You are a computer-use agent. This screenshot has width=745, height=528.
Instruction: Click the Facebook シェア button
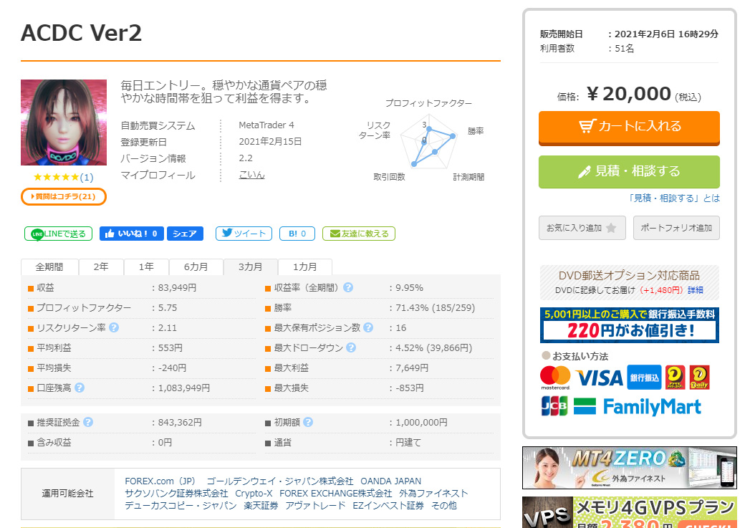coord(185,234)
